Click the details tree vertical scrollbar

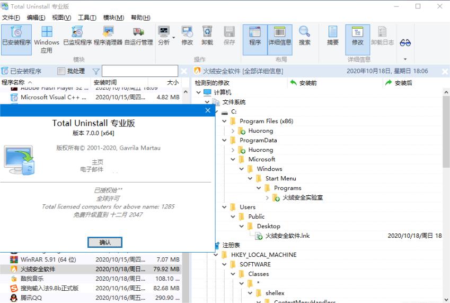point(446,132)
